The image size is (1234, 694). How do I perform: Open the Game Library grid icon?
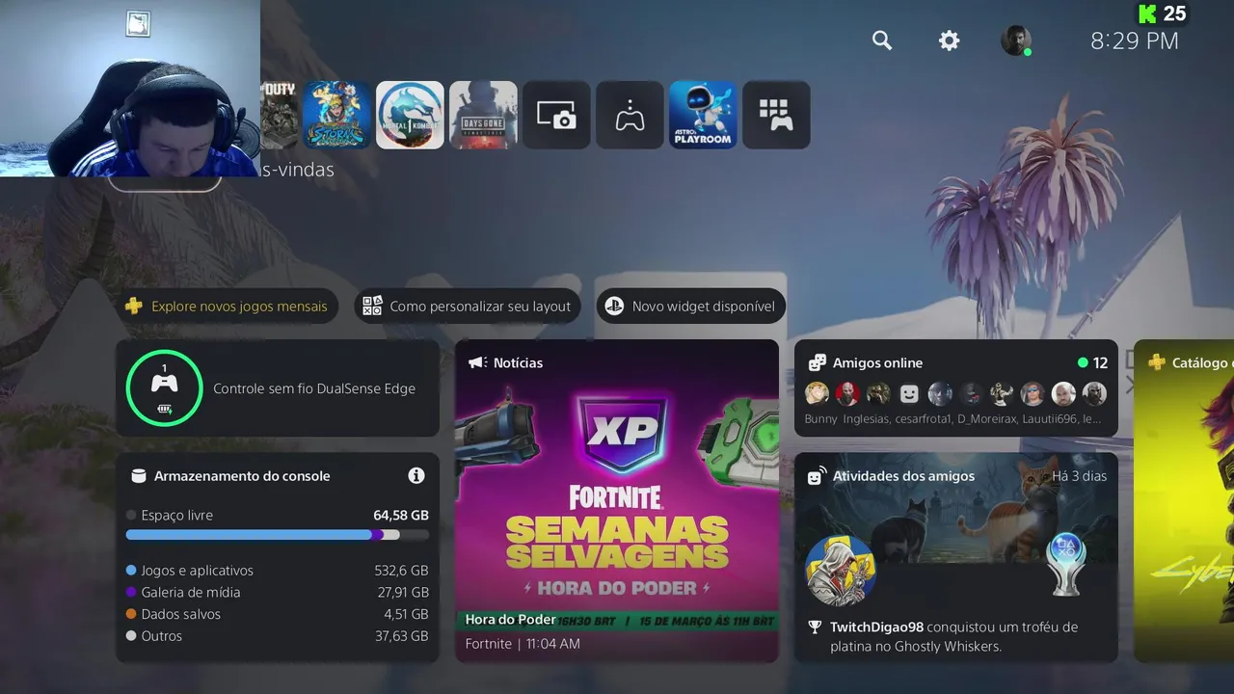776,115
